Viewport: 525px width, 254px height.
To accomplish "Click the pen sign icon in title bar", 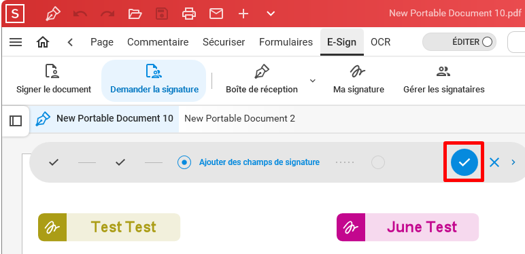I will point(53,14).
